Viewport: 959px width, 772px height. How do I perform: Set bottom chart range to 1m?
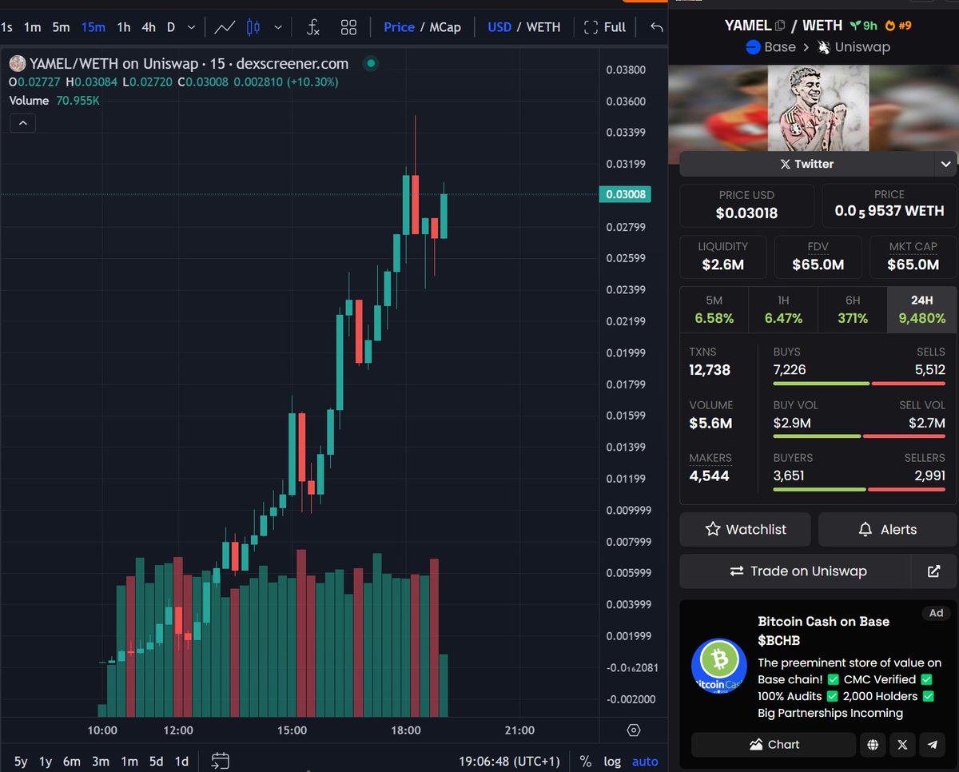pyautogui.click(x=129, y=762)
